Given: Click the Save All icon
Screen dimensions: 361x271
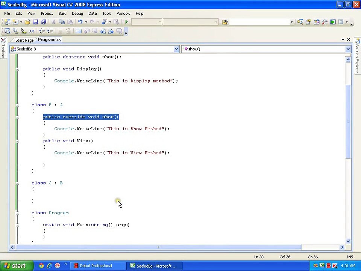Looking at the screenshot, I should click(x=44, y=22).
